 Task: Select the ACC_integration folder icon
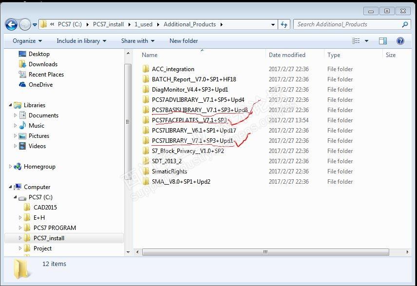tap(146, 69)
